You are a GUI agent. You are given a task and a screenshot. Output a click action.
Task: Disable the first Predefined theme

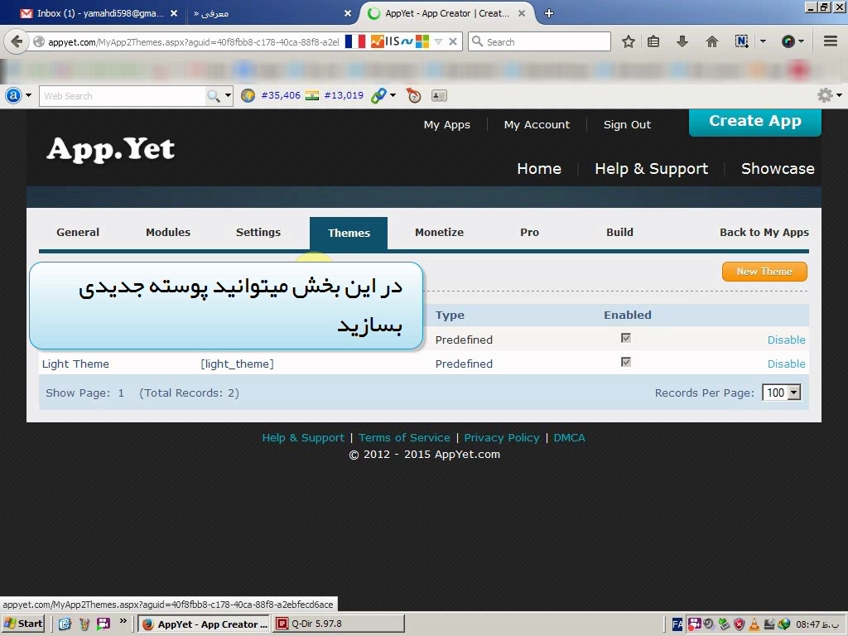coord(787,340)
